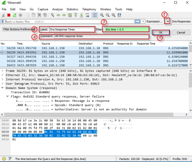Click OK to save filter button
192x162 pixels.
pyautogui.click(x=161, y=33)
